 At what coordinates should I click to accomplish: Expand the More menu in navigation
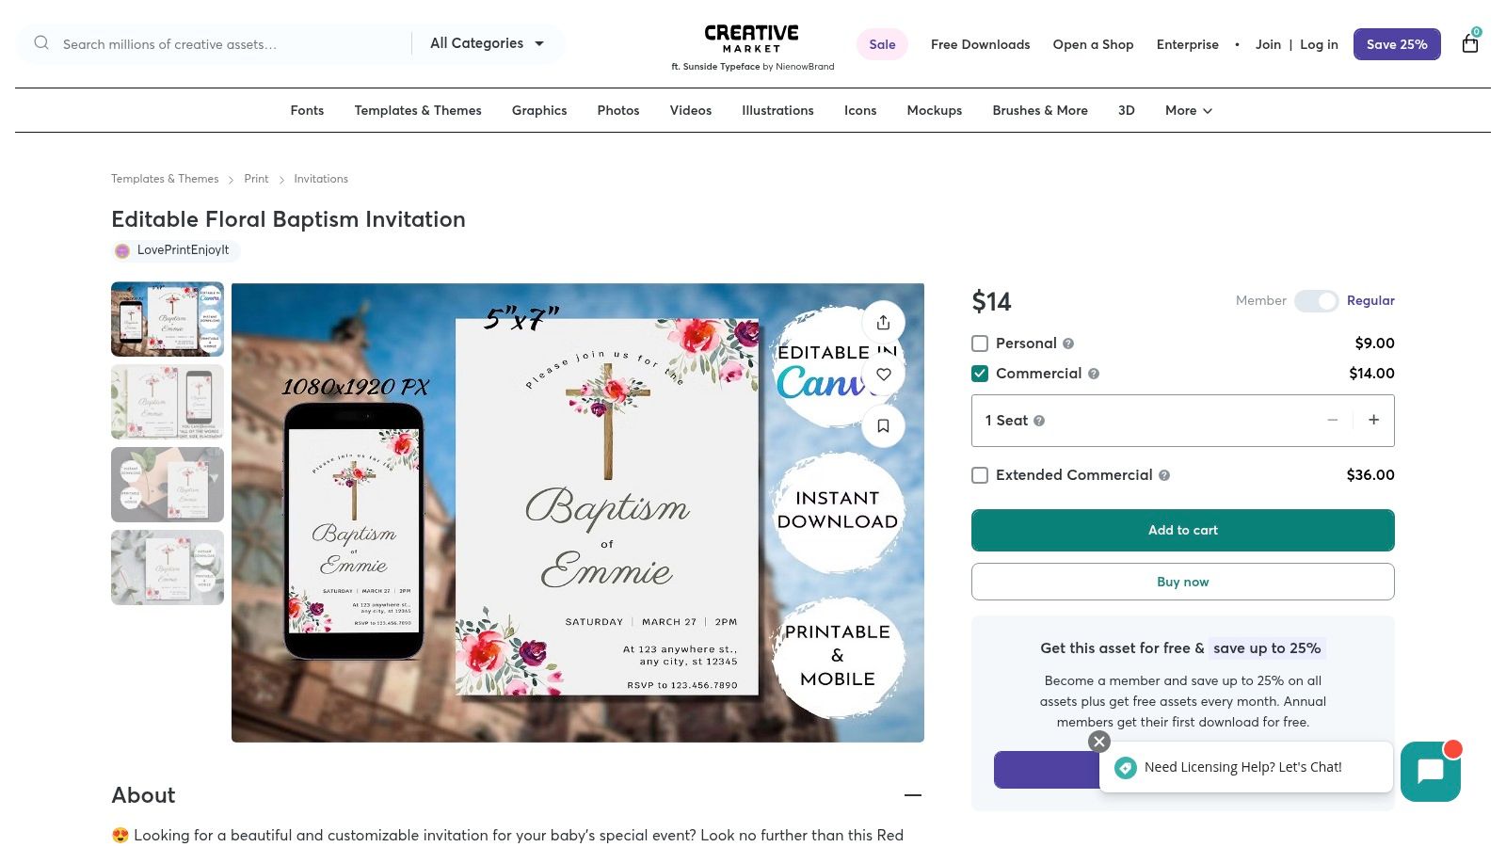pyautogui.click(x=1188, y=111)
